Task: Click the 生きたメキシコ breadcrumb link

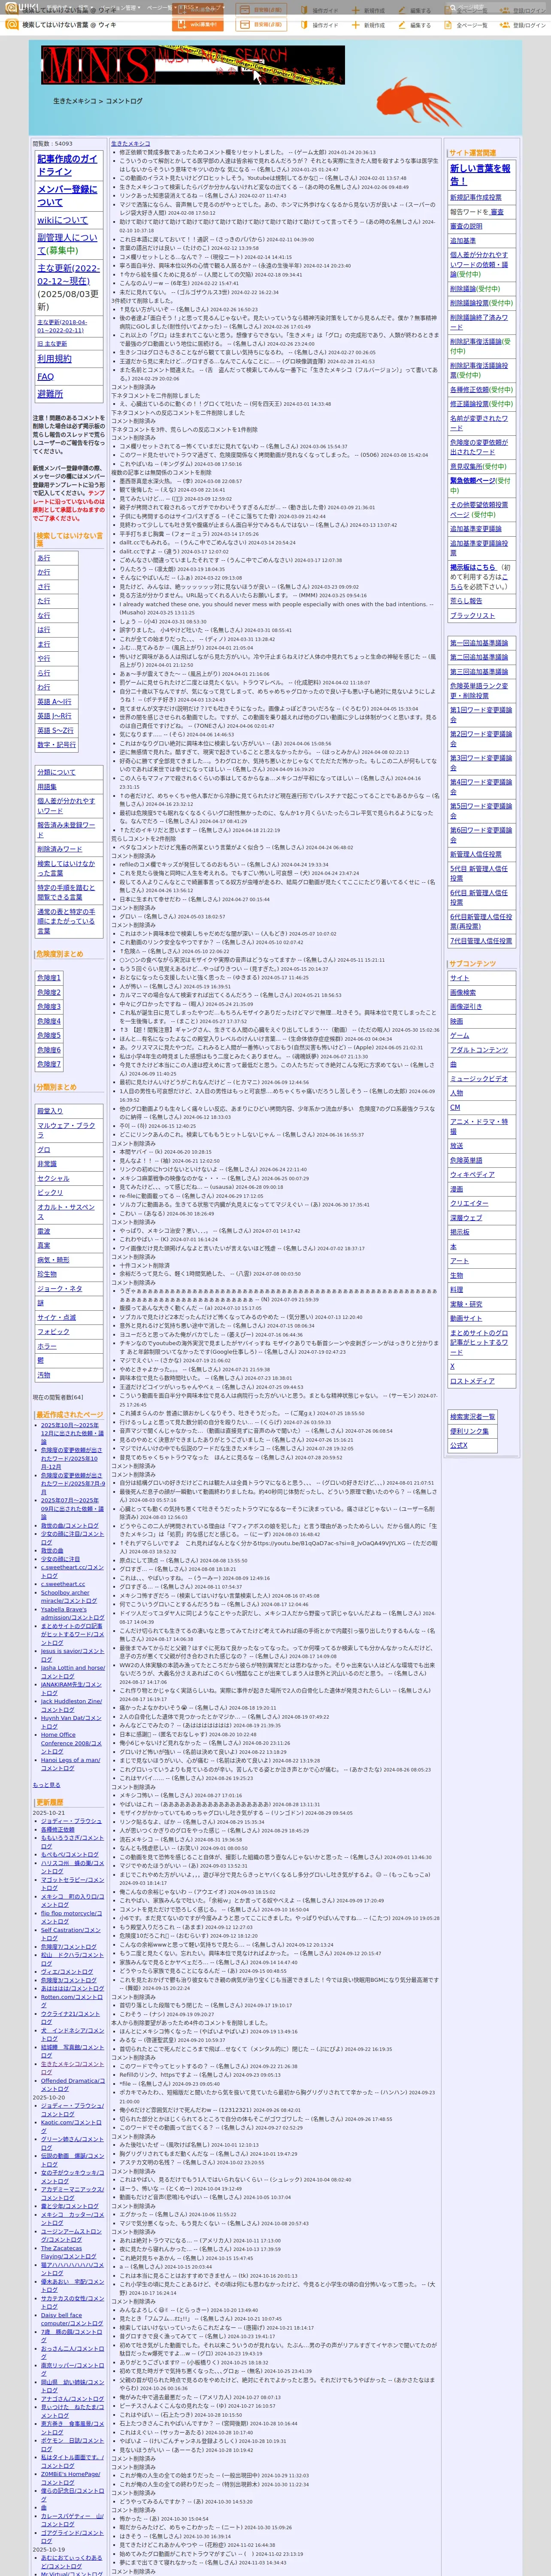Action: [75, 101]
